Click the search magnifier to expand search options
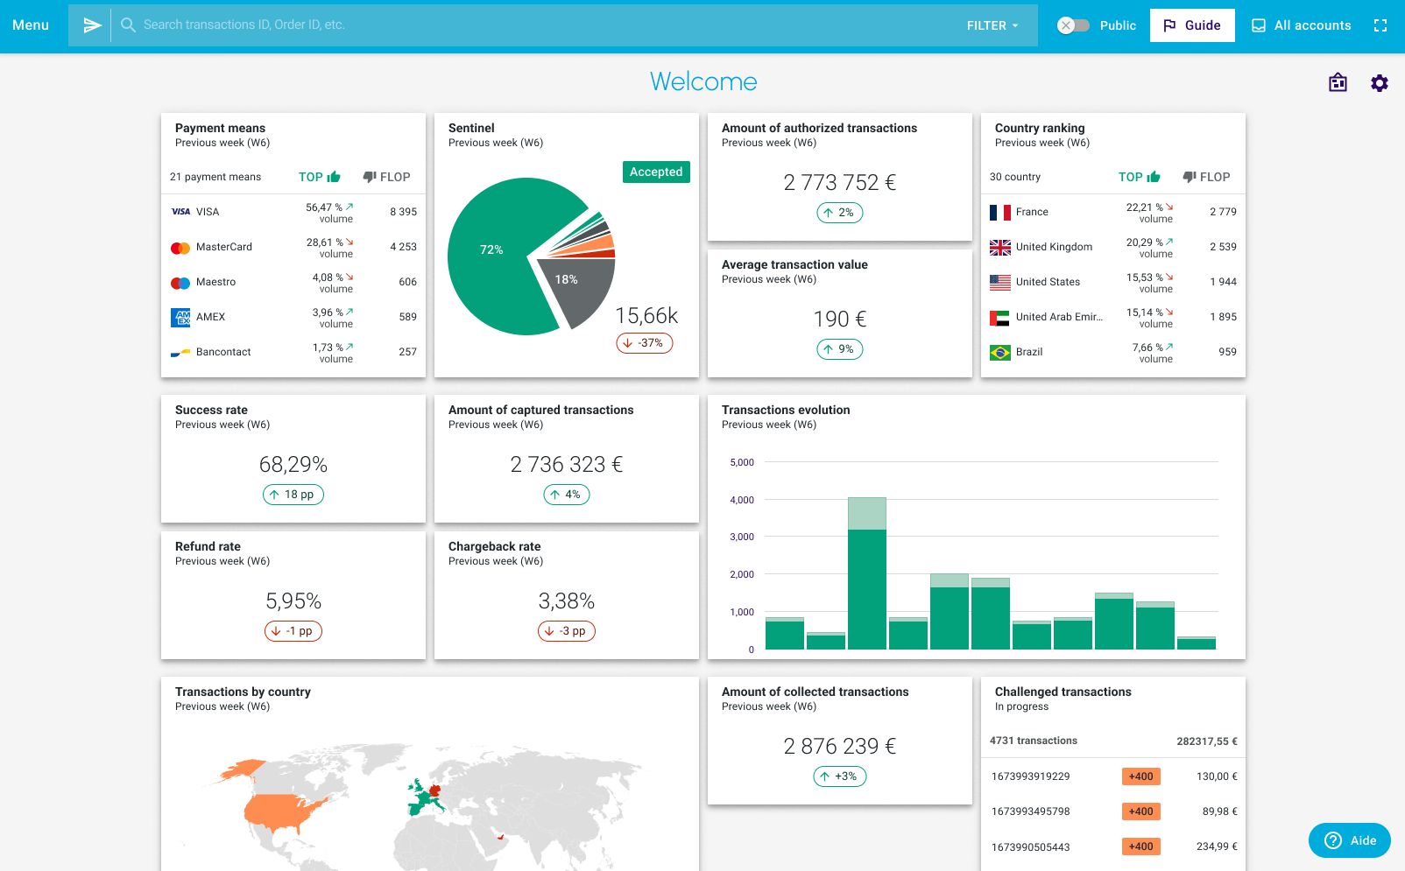This screenshot has width=1405, height=871. click(x=128, y=25)
